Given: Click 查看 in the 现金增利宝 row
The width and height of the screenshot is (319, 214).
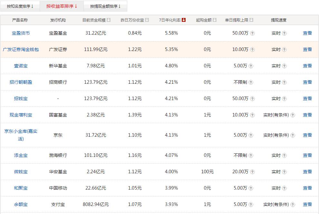Looking at the screenshot, I should 307,115.
